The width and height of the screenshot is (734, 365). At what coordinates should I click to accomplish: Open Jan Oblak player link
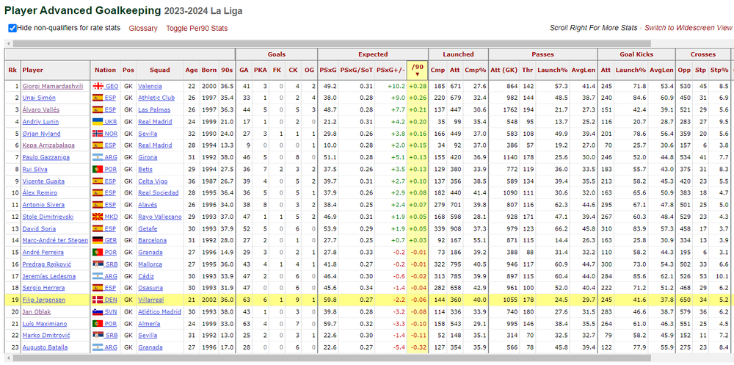[x=37, y=311]
